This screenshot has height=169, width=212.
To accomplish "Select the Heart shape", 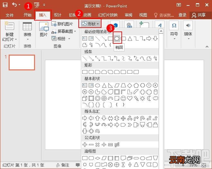I will [130, 98].
